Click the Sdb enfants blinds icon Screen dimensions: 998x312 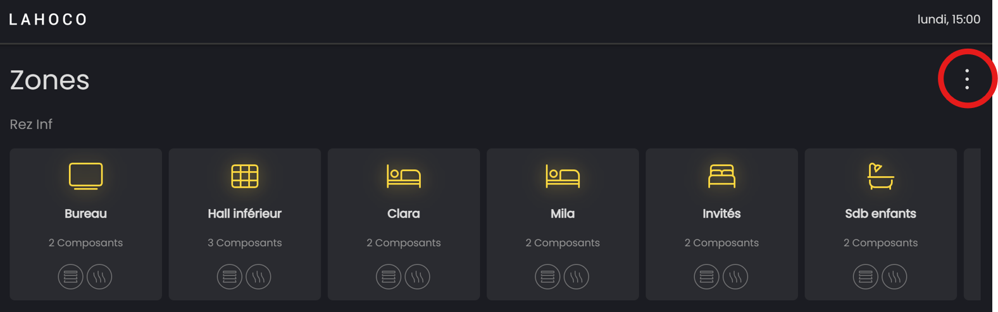click(x=866, y=277)
